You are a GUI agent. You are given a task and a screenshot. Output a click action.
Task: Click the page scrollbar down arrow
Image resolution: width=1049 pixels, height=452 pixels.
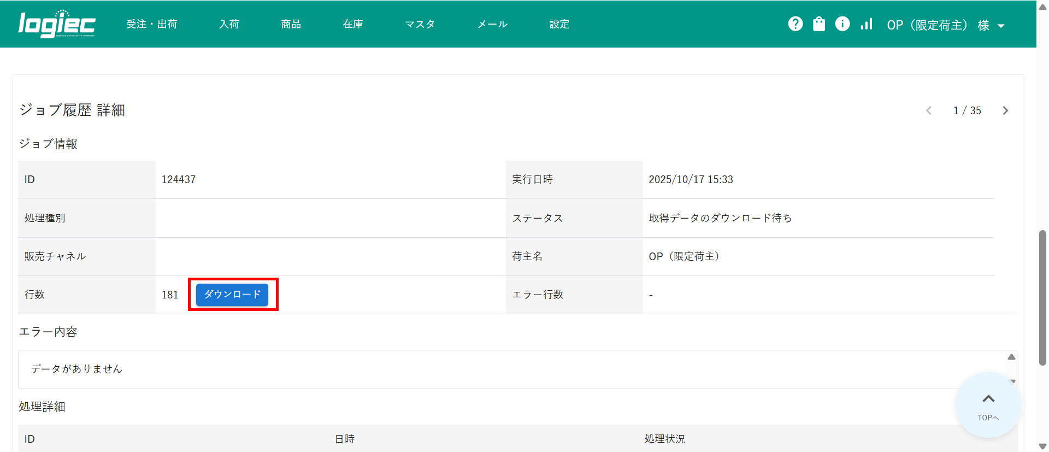(x=1042, y=447)
